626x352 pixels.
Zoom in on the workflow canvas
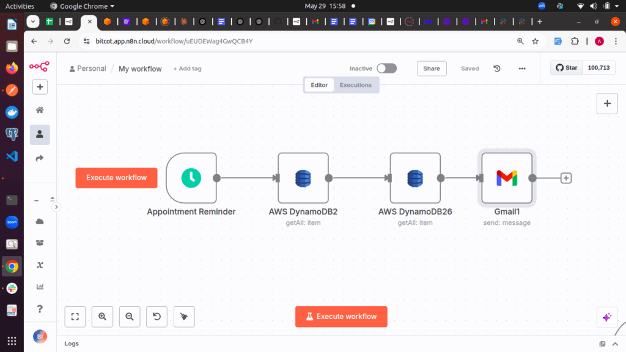click(102, 317)
